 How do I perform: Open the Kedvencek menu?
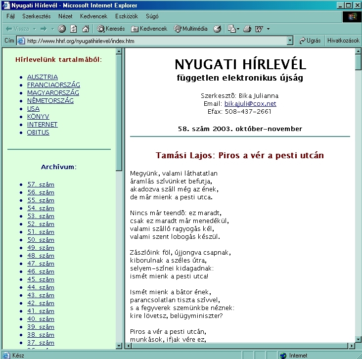pyautogui.click(x=93, y=16)
